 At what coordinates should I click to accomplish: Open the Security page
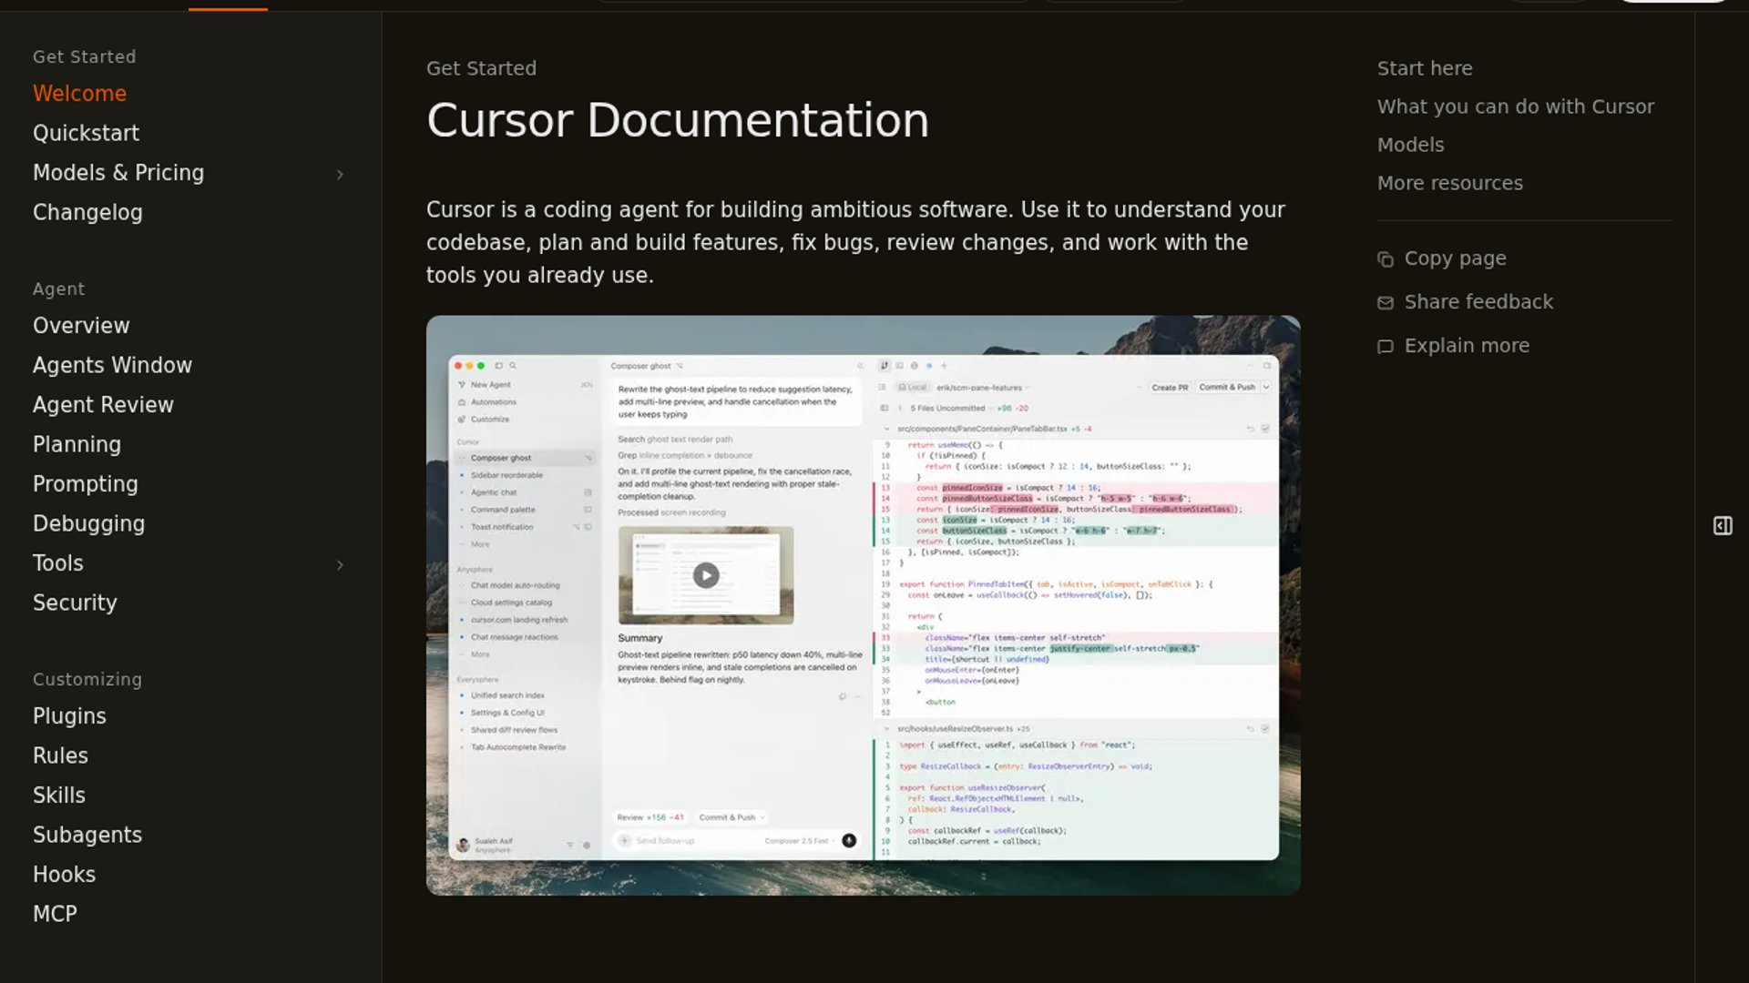pyautogui.click(x=75, y=603)
